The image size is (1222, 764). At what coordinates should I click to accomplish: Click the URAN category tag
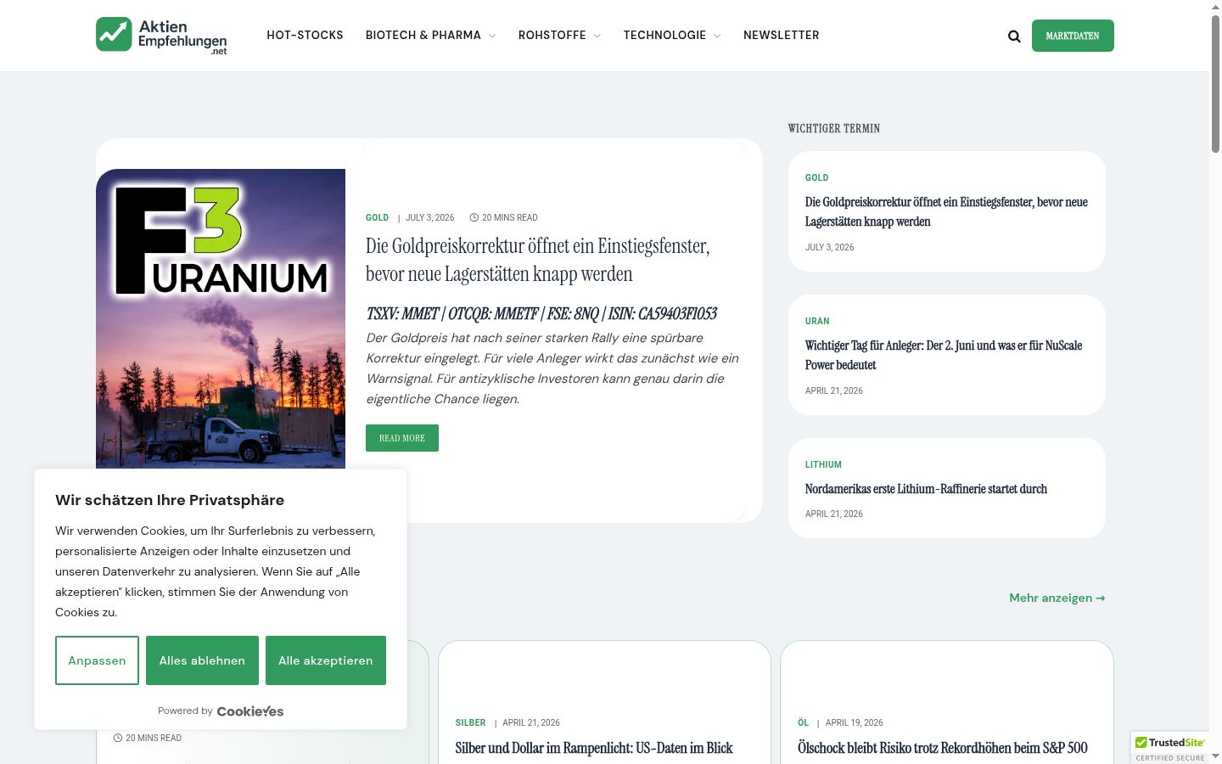click(817, 321)
